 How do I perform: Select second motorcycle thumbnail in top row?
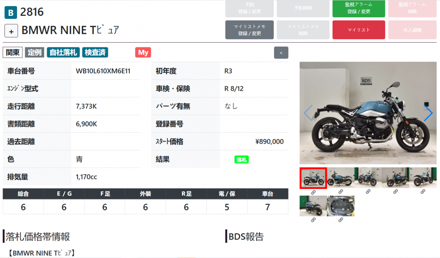341,178
